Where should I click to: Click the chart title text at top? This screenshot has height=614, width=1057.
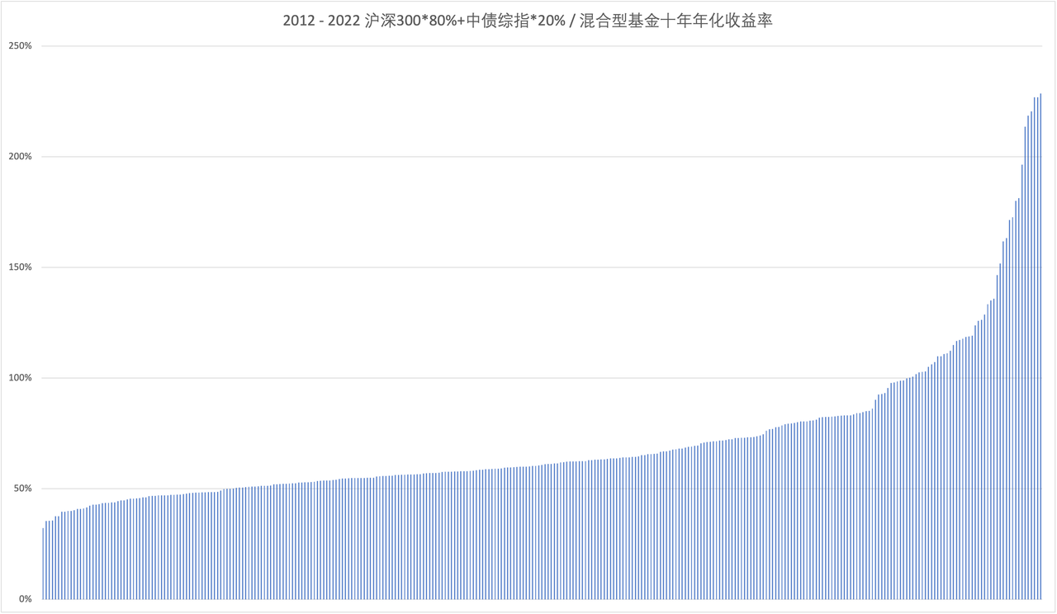click(x=528, y=21)
